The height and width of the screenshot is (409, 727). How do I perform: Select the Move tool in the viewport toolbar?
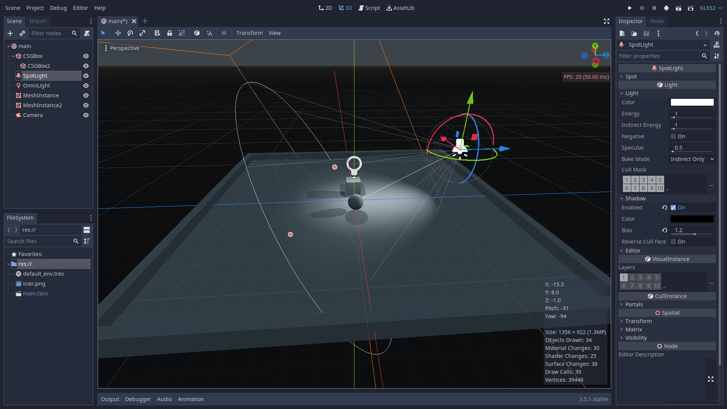point(118,33)
